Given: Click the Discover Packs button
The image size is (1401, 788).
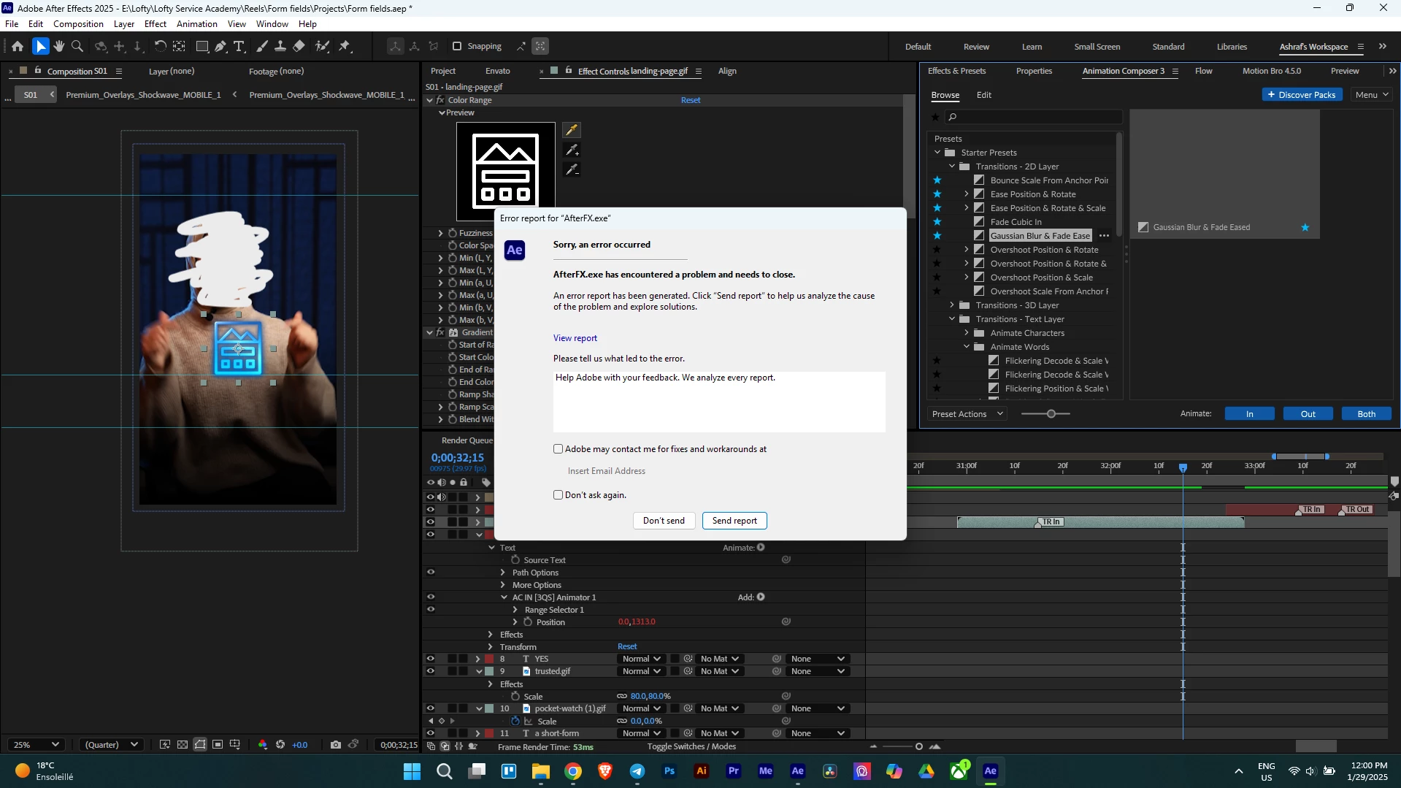Looking at the screenshot, I should 1302,95.
